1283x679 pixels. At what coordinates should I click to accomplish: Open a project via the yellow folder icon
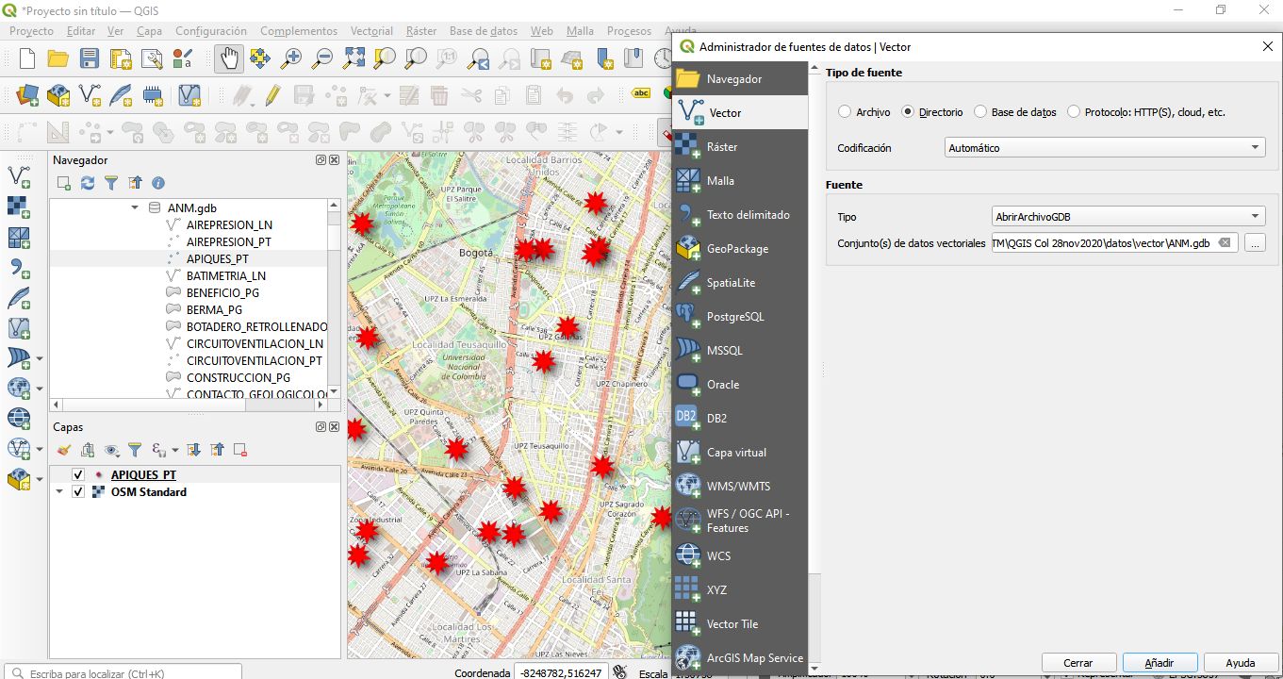tap(58, 58)
